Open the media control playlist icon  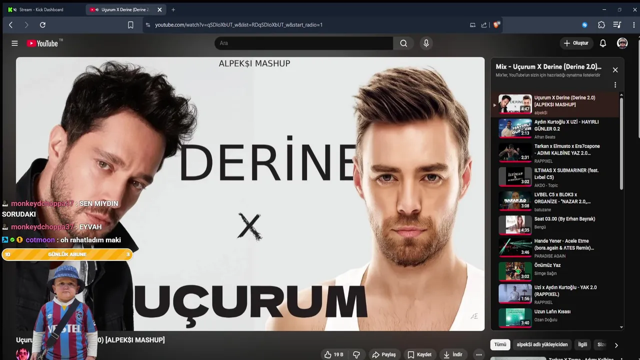[x=617, y=24]
